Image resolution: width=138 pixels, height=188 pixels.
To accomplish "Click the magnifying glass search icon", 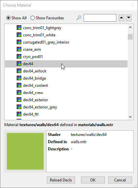I will [x=79, y=18].
